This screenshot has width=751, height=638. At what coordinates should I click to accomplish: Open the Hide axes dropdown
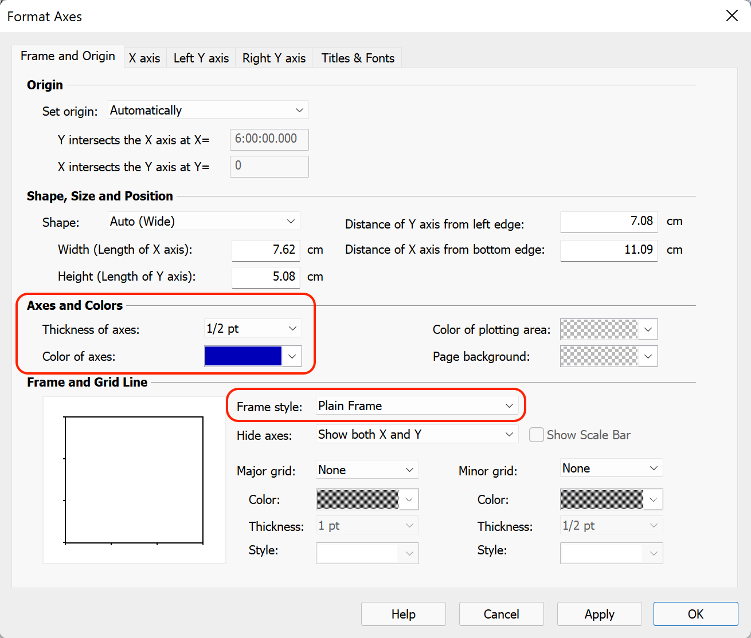(x=417, y=434)
